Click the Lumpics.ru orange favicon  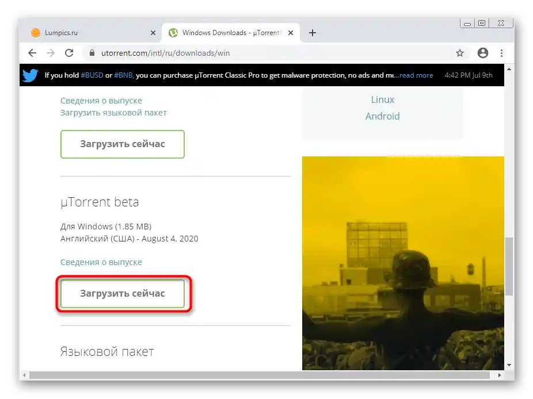coord(36,33)
